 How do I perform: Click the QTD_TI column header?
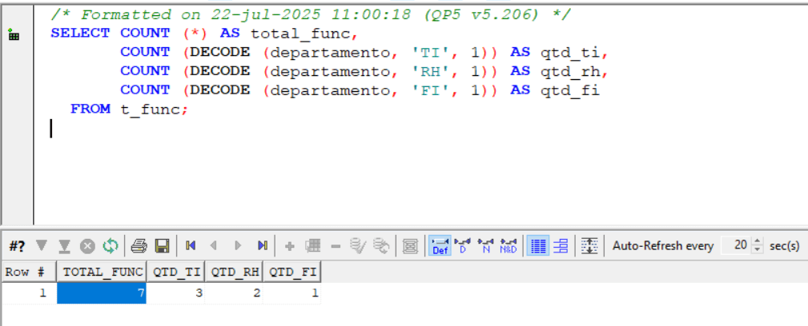pos(176,272)
